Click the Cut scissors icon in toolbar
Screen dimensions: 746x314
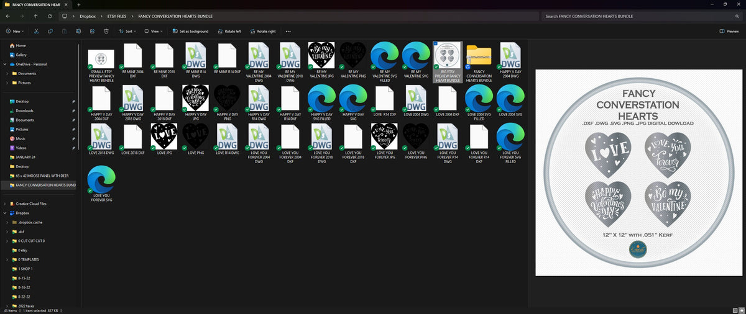tap(36, 31)
